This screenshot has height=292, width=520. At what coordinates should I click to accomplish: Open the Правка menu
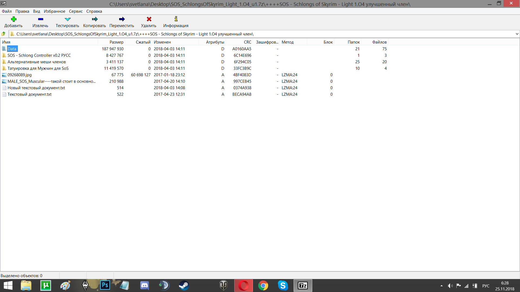pyautogui.click(x=22, y=11)
